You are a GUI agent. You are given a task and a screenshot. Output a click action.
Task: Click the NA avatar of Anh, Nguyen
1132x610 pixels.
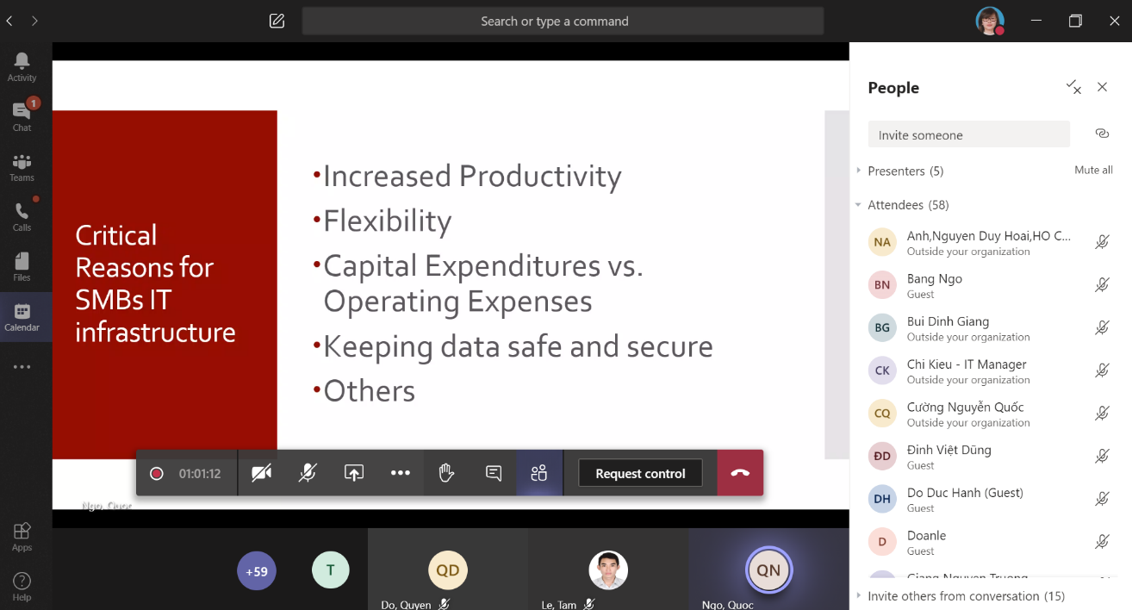point(882,242)
